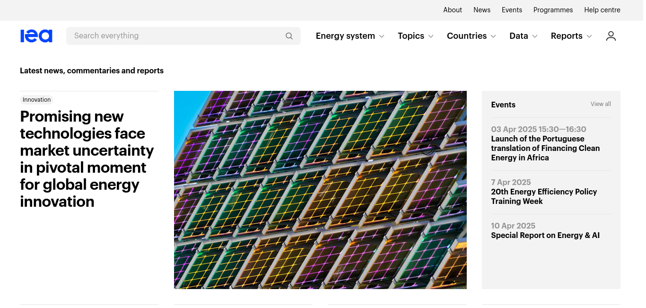Open the Data menu
This screenshot has height=308, width=646.
519,36
